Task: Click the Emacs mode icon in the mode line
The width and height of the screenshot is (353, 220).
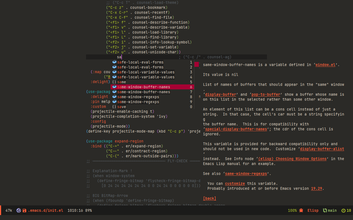Action: point(19,210)
